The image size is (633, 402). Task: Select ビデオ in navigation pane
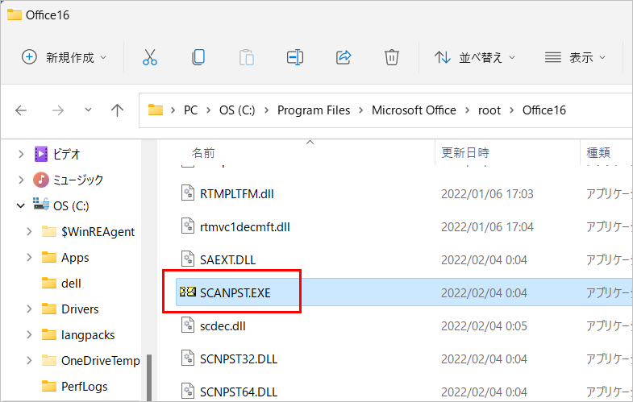click(x=66, y=154)
